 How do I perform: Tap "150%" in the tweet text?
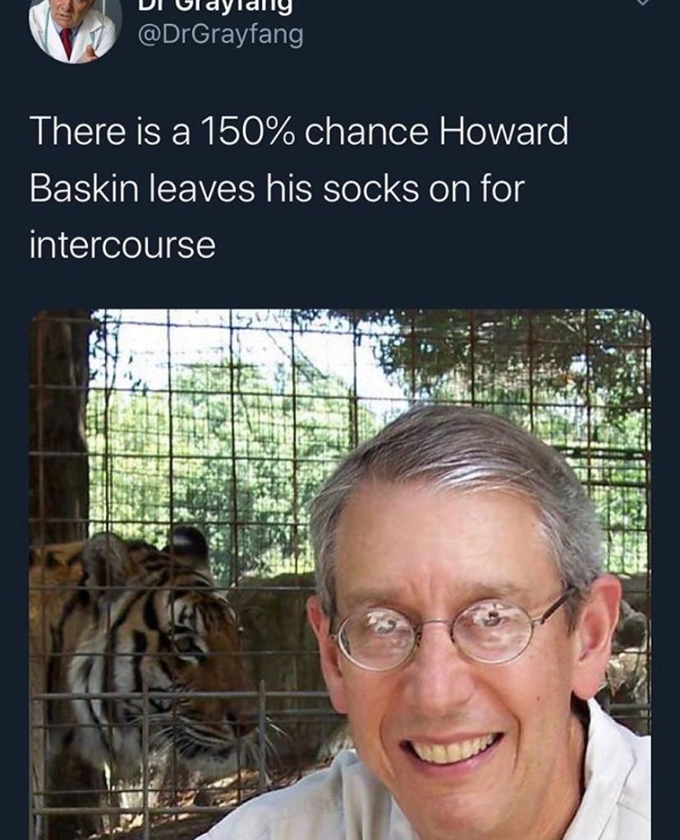(x=247, y=131)
